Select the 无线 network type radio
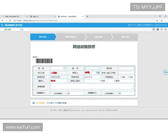Screen dimensions: 168x134 tap(128, 77)
